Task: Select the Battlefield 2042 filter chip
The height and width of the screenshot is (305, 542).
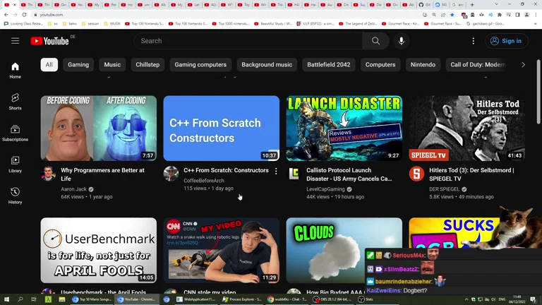Action: [x=329, y=65]
